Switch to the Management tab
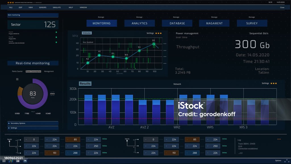 (49, 71)
